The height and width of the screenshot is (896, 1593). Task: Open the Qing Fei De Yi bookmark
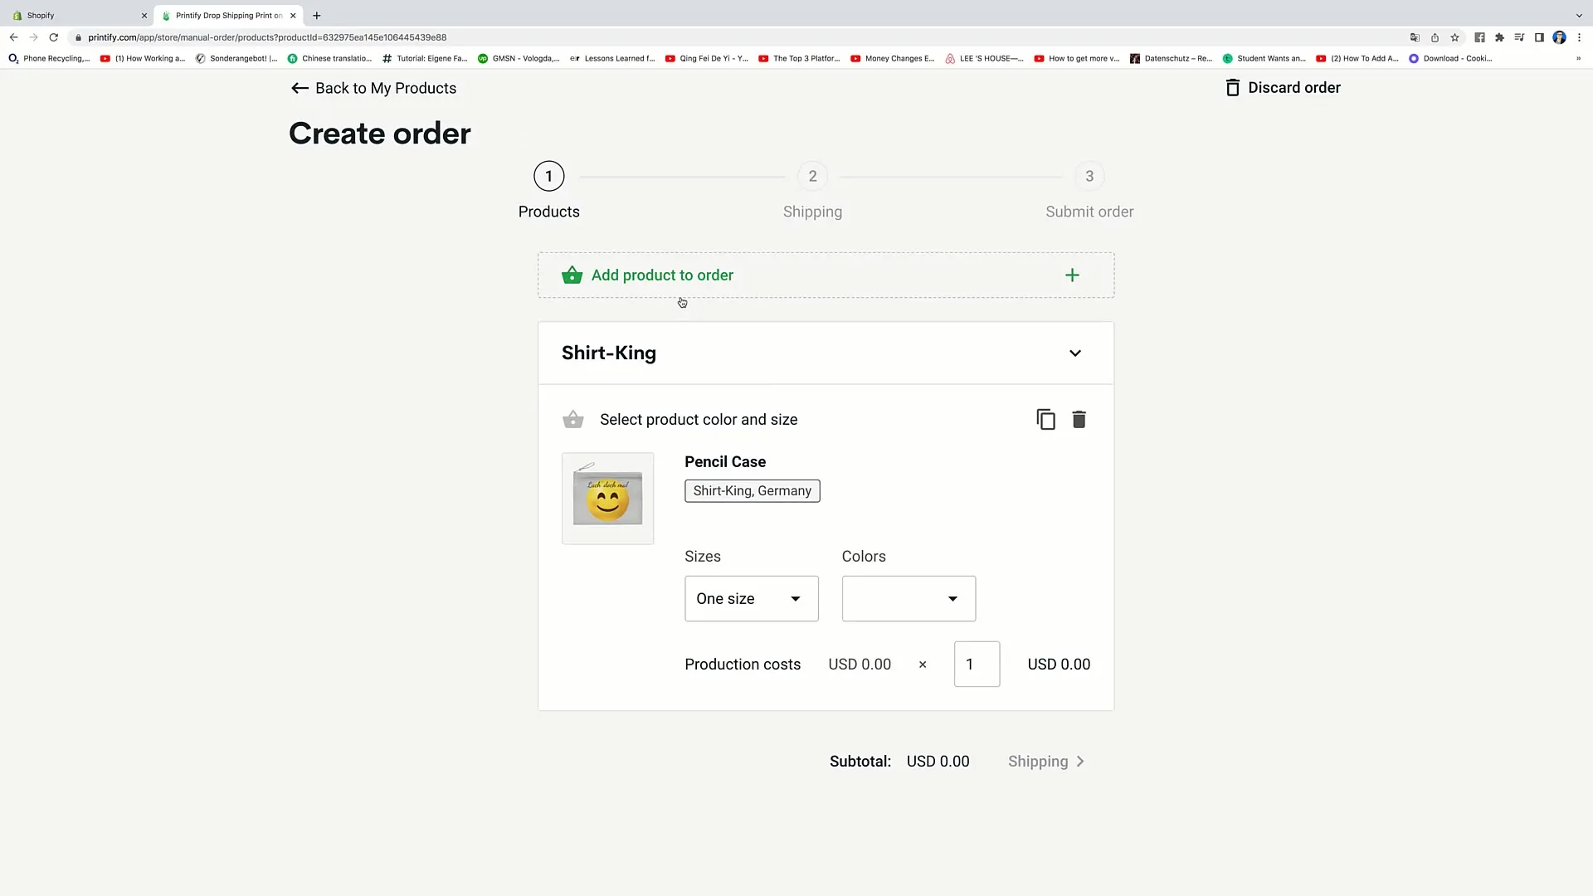point(706,59)
